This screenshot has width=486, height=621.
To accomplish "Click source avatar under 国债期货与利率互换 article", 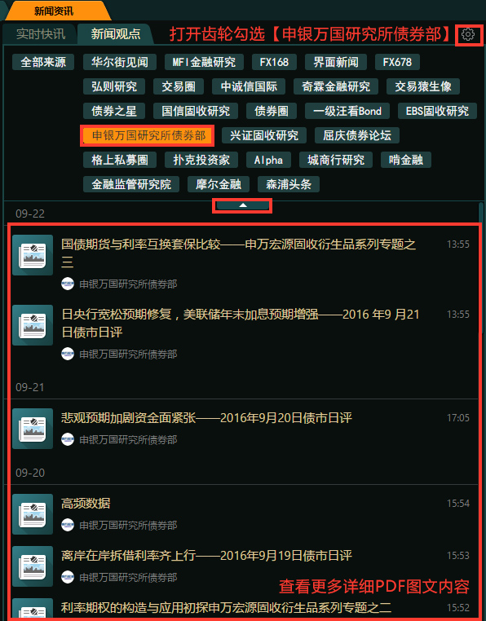I will coord(68,284).
